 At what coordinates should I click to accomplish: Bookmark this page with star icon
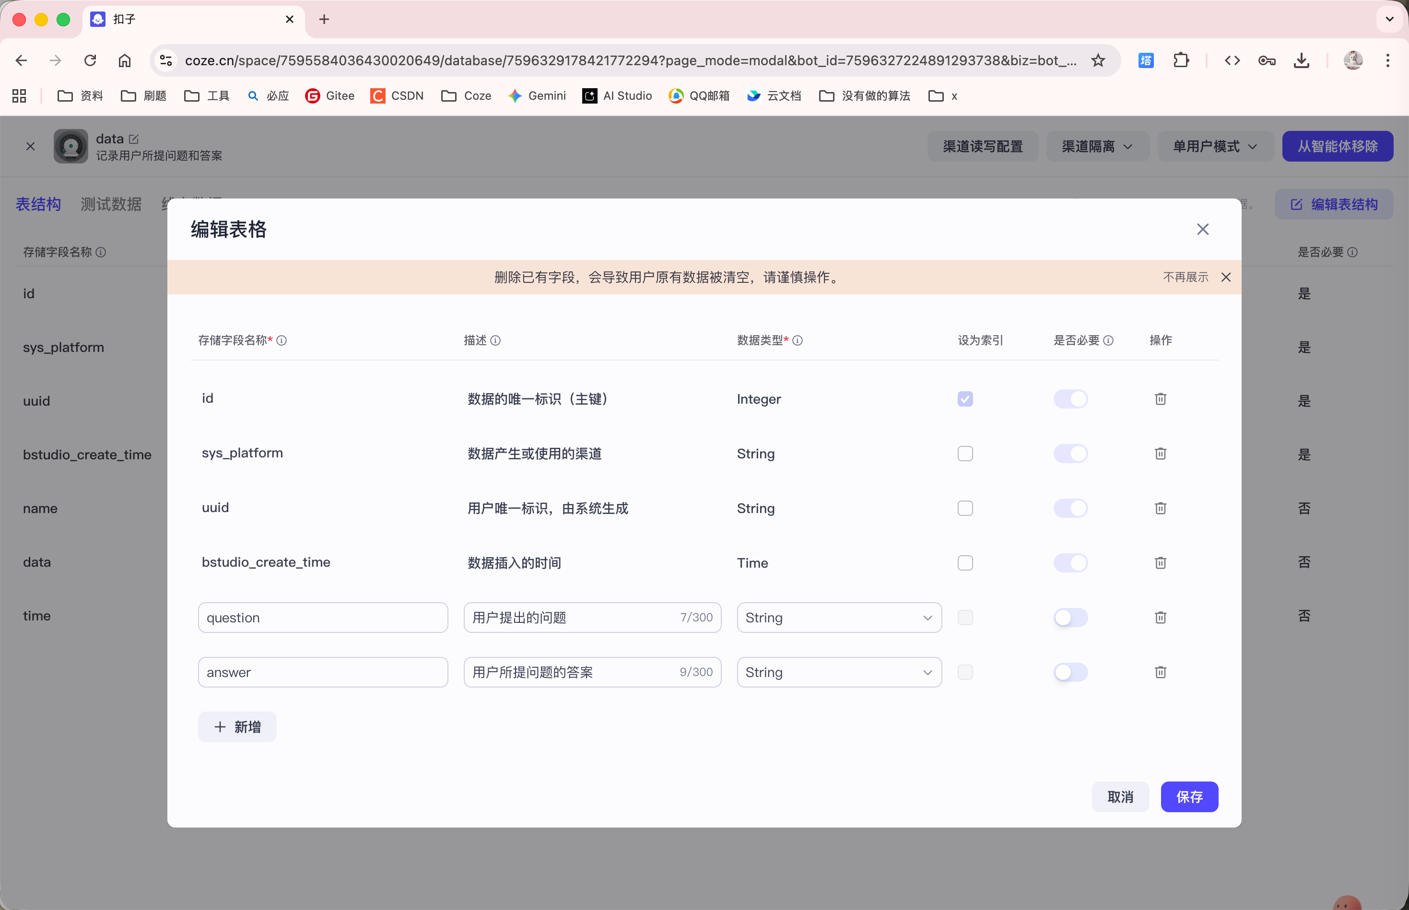coord(1098,60)
